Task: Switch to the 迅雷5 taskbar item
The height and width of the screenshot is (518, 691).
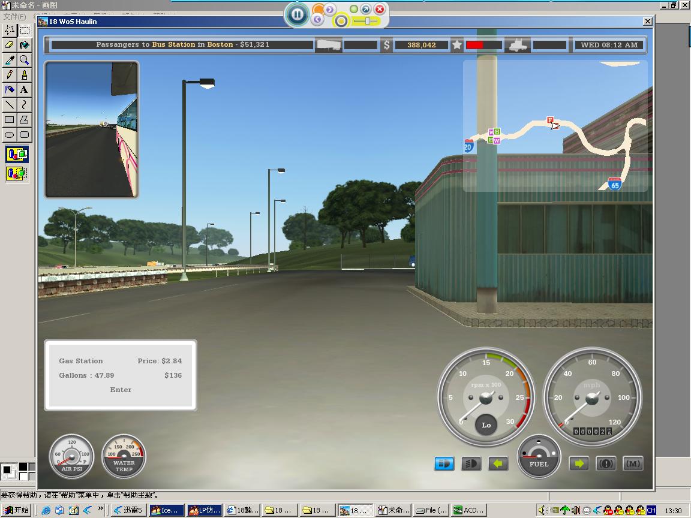Action: click(127, 510)
